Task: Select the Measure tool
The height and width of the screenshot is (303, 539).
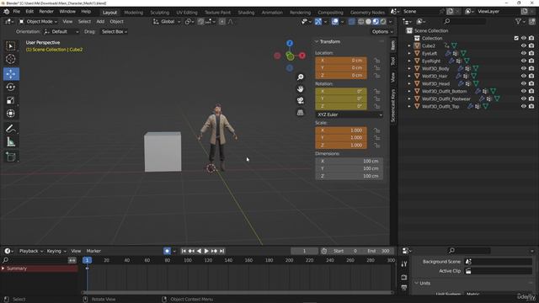Action: tap(11, 142)
